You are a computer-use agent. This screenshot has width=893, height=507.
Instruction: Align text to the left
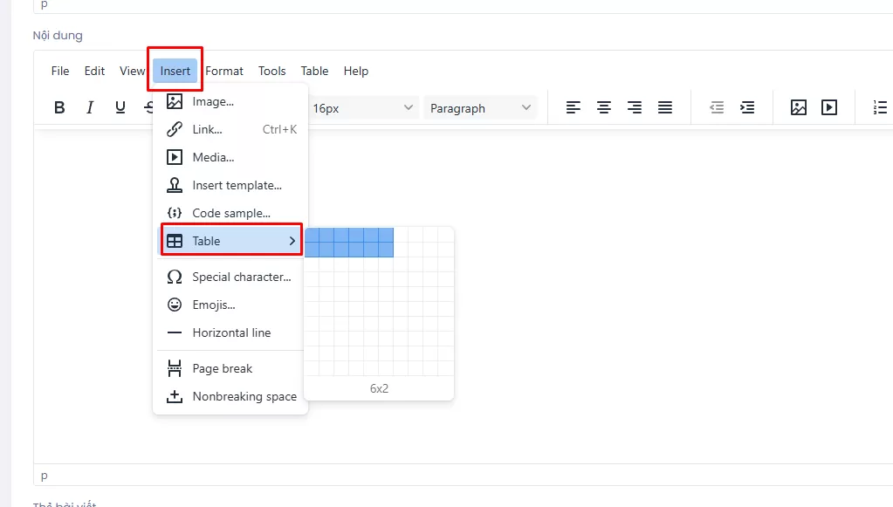point(573,108)
